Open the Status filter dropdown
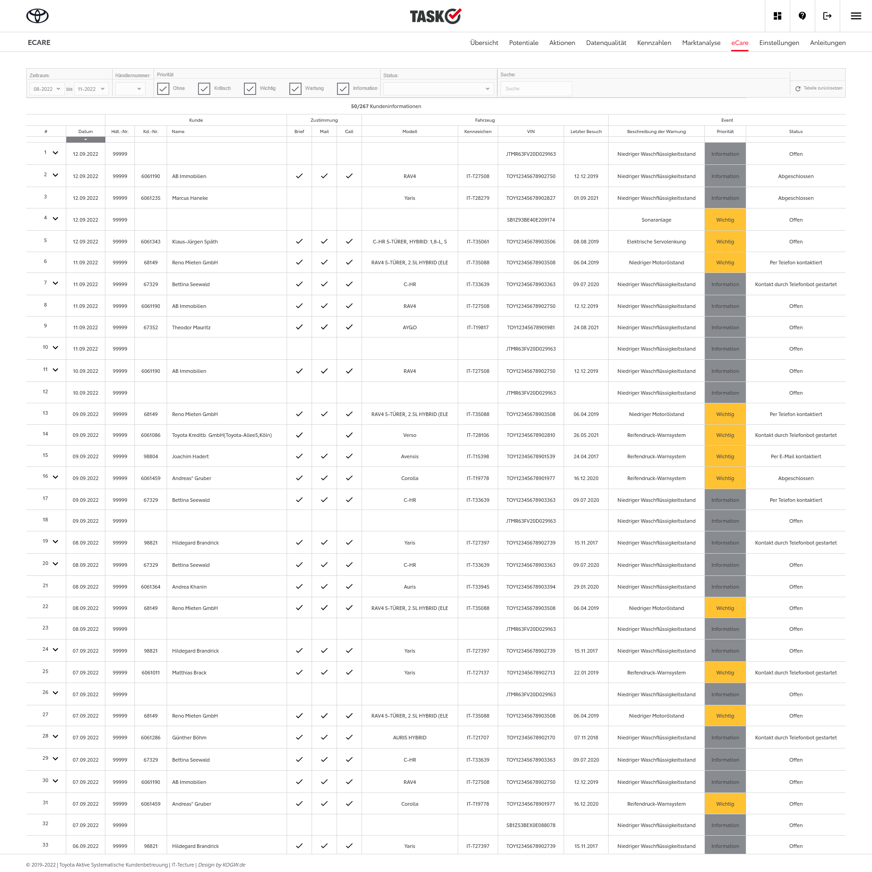 438,89
